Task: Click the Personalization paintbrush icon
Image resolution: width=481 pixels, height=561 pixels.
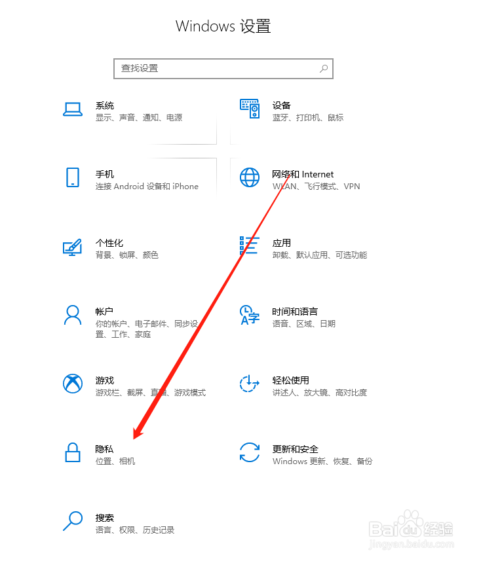Action: (73, 247)
